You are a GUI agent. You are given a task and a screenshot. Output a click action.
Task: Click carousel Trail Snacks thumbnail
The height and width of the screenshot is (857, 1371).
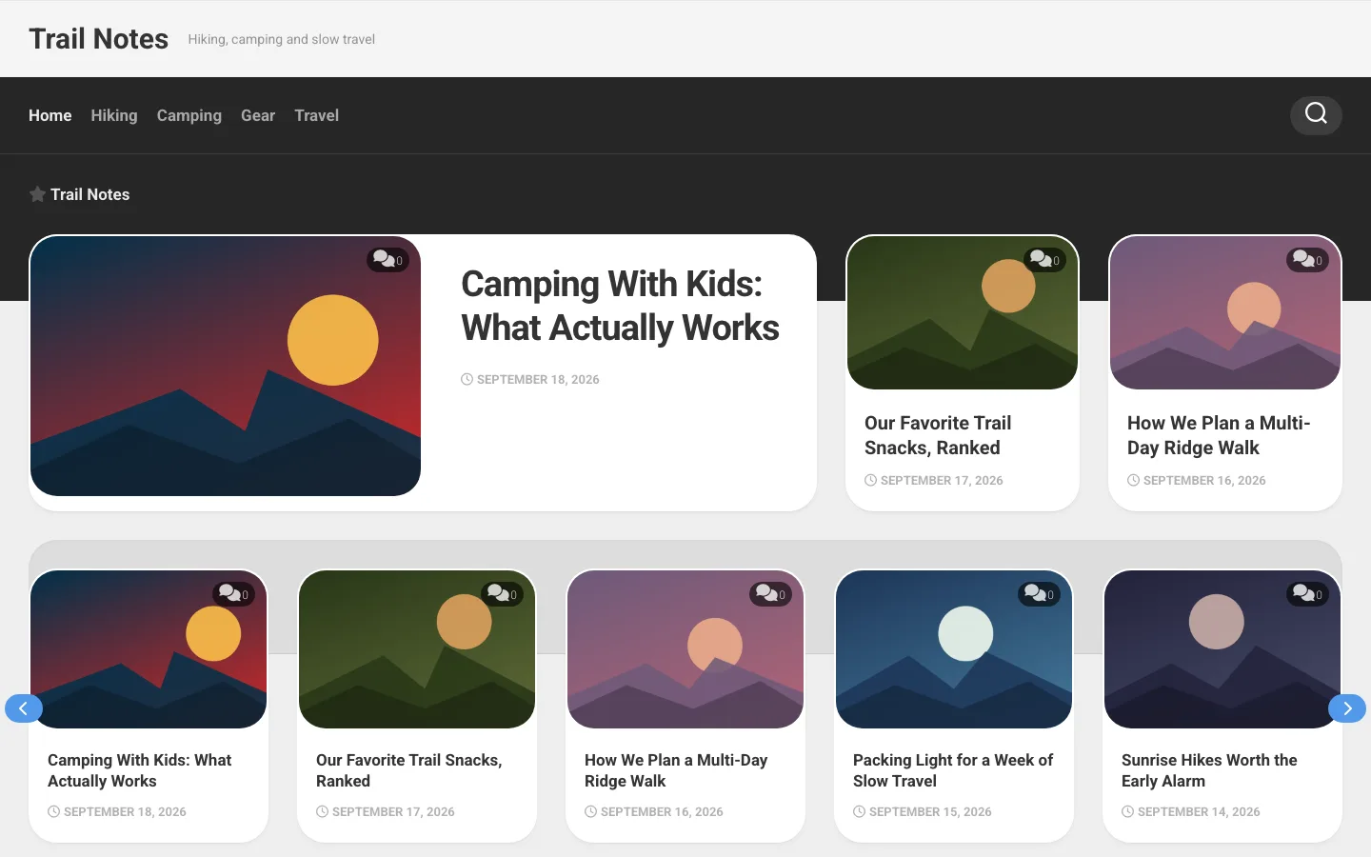point(417,649)
